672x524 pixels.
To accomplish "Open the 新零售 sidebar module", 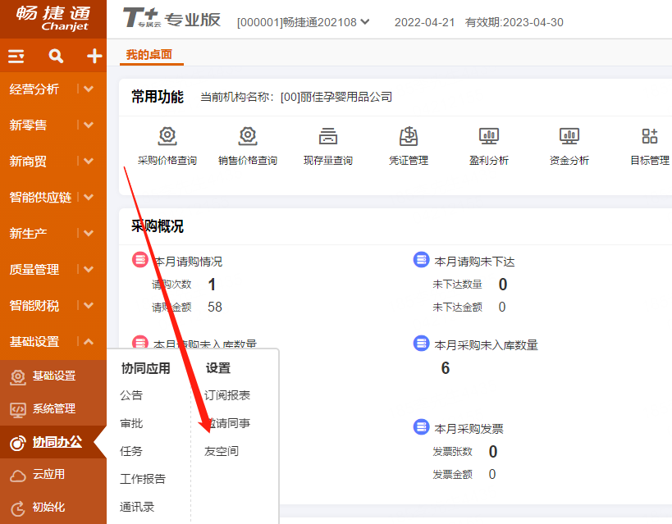I will tap(28, 125).
